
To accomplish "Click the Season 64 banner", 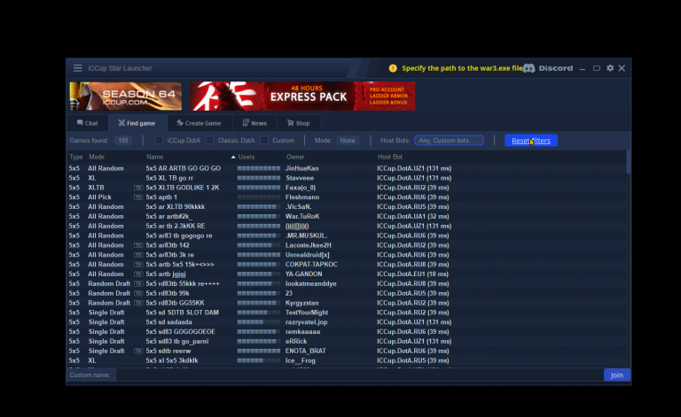I will (126, 96).
